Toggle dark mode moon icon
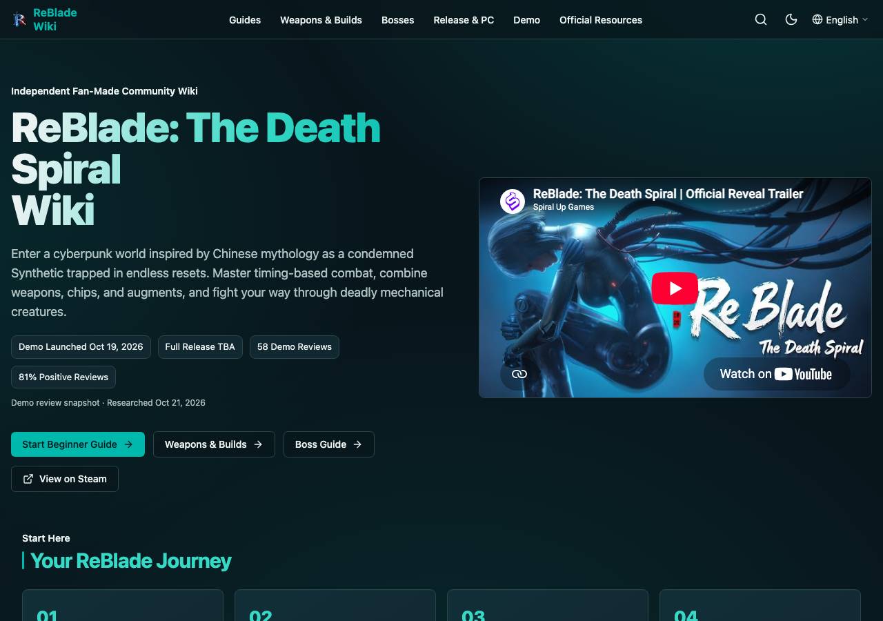 pos(791,19)
